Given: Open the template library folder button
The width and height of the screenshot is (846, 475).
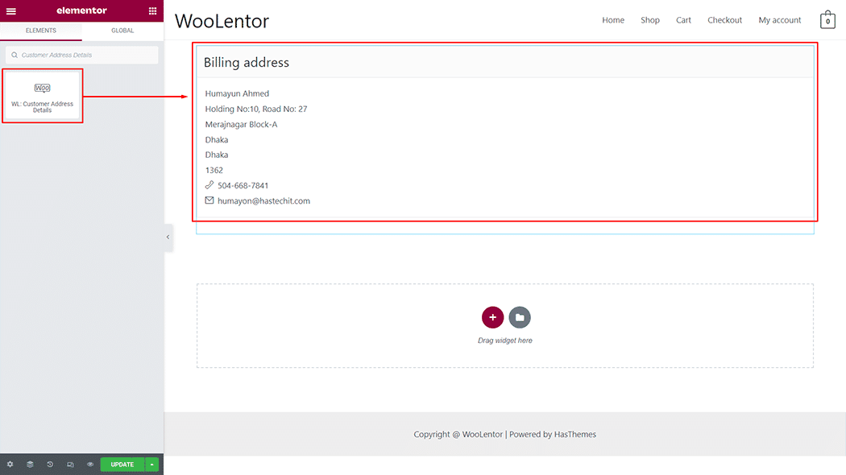Looking at the screenshot, I should pos(520,317).
